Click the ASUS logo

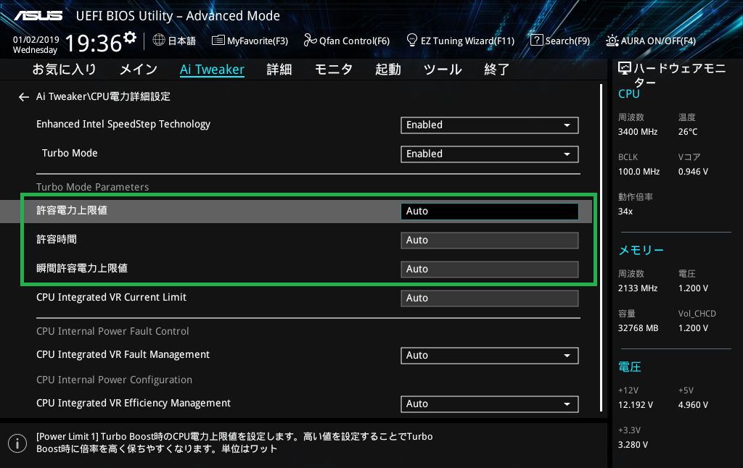pos(38,16)
